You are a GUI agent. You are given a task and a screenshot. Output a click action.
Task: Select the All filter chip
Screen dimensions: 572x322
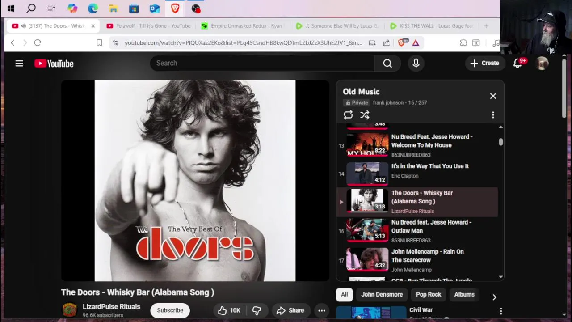344,294
